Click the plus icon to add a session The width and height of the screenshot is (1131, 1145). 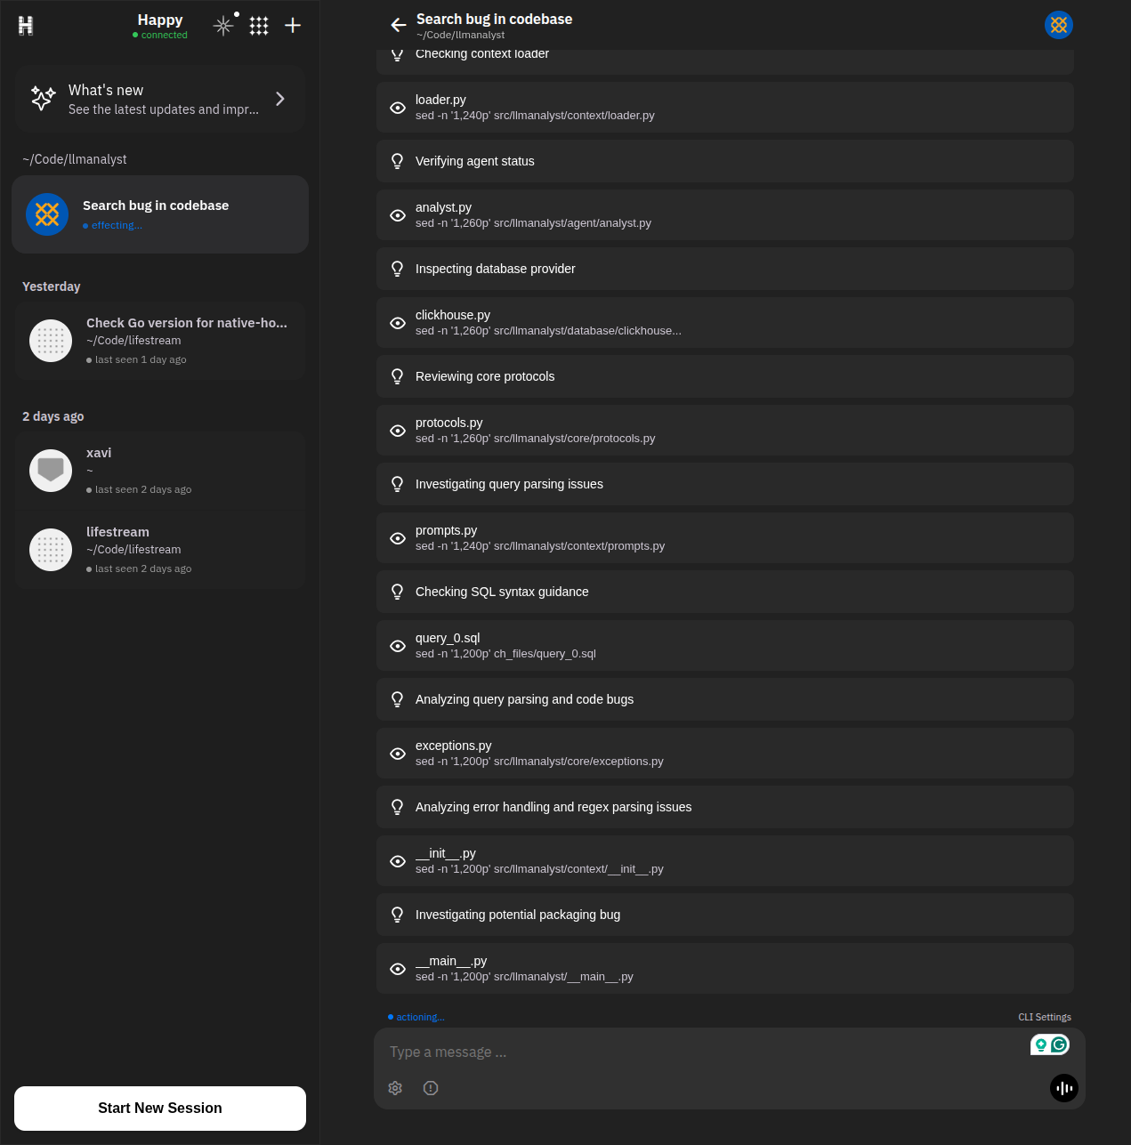(x=292, y=25)
